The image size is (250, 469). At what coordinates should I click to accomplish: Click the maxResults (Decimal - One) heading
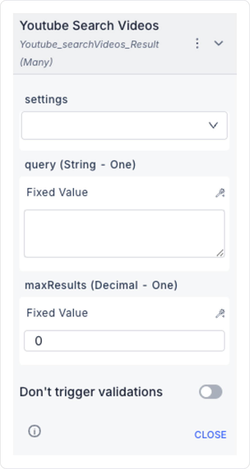101,285
